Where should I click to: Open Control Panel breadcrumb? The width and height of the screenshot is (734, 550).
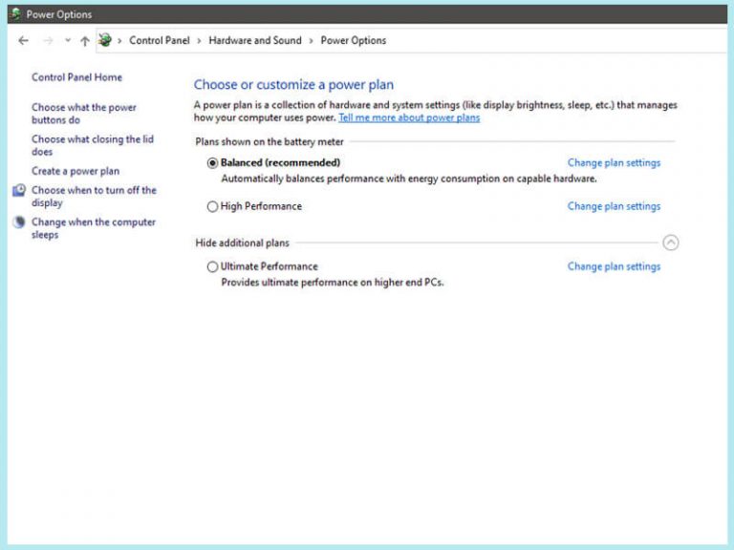click(x=160, y=40)
